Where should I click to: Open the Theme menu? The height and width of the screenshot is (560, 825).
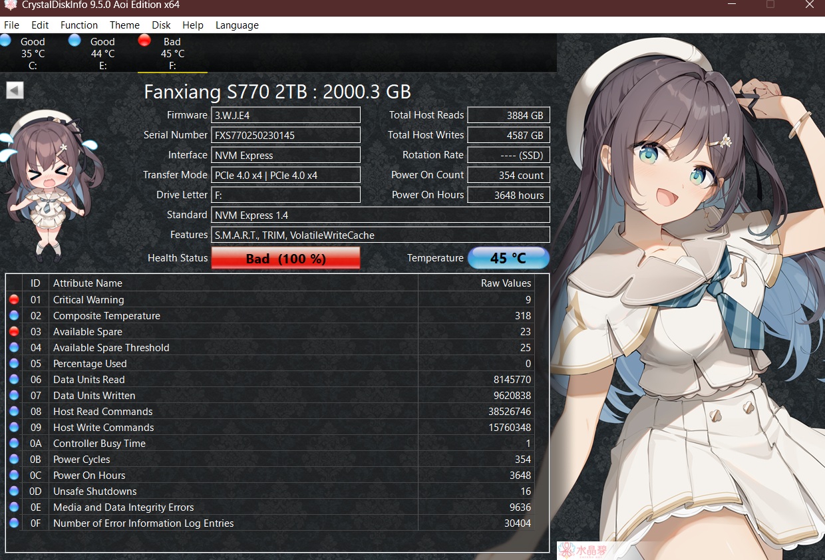point(124,25)
